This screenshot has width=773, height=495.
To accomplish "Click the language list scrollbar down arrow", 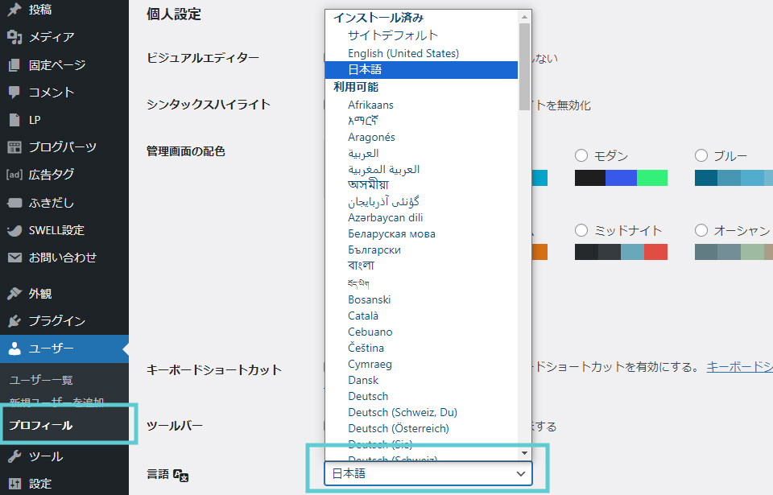I will click(x=524, y=453).
